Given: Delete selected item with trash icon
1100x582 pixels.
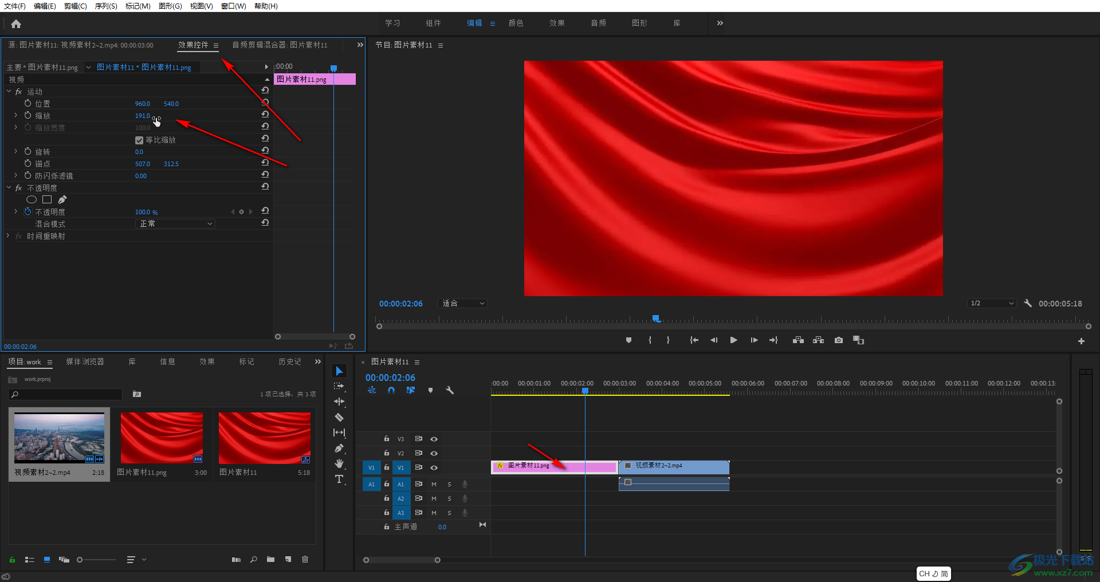Looking at the screenshot, I should point(305,560).
